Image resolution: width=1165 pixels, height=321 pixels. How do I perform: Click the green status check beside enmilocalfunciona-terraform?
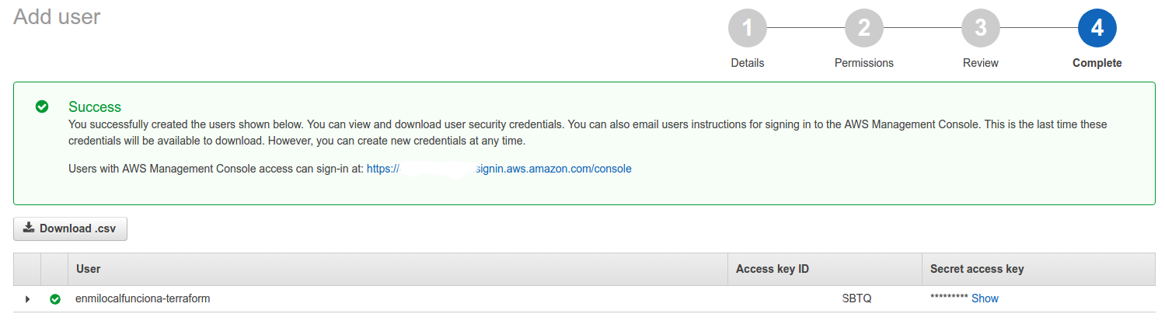[x=54, y=299]
